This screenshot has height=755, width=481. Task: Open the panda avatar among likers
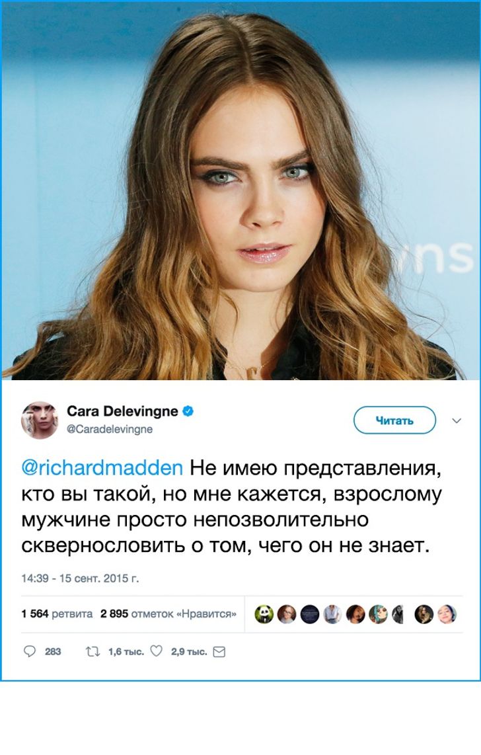(264, 614)
